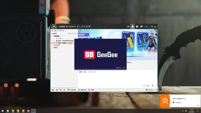This screenshot has width=201, height=113.
Task: Click the Updating progress text
Action: 120,68
